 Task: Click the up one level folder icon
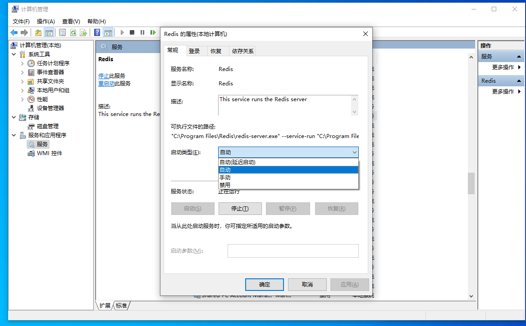[x=38, y=32]
